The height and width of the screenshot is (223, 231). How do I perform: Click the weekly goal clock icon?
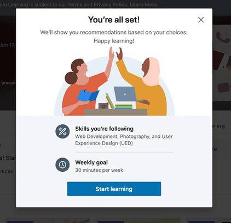(x=62, y=165)
